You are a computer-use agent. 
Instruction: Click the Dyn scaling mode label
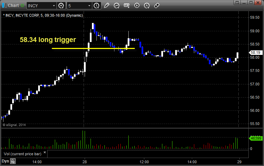pyautogui.click(x=5, y=161)
